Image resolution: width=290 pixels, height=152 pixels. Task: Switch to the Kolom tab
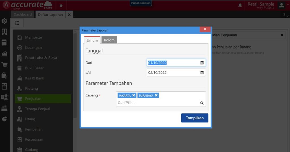(109, 40)
